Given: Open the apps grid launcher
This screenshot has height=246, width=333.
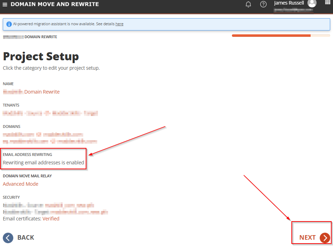Looking at the screenshot, I should coord(328,2).
